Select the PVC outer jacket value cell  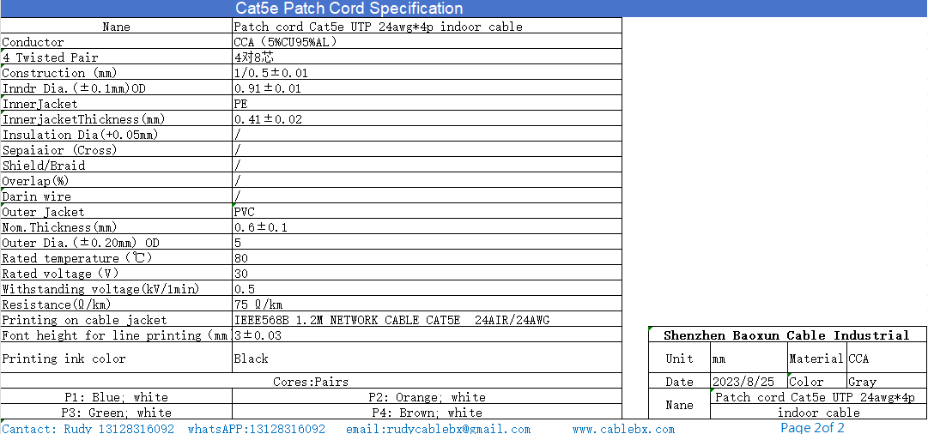pyautogui.click(x=245, y=212)
